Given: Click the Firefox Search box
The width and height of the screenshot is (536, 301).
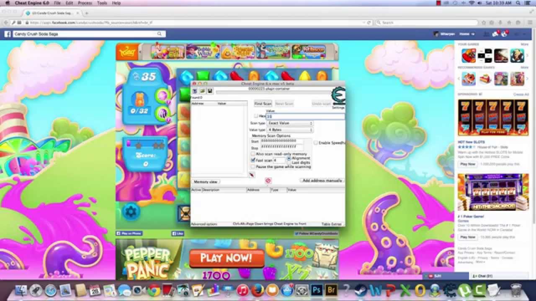Looking at the screenshot, I should tap(427, 23).
